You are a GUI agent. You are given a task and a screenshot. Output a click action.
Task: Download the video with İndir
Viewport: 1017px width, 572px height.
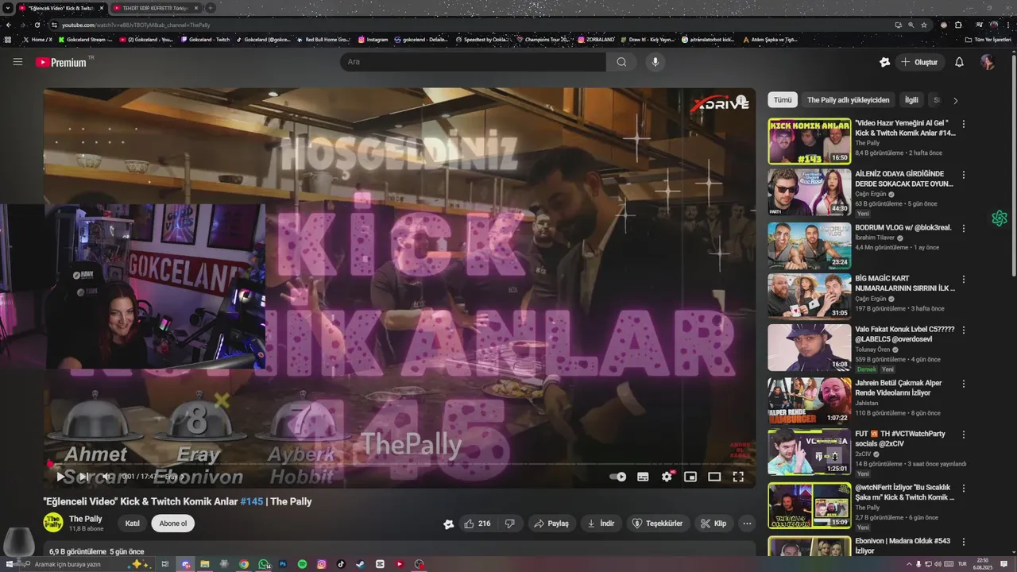pyautogui.click(x=601, y=524)
